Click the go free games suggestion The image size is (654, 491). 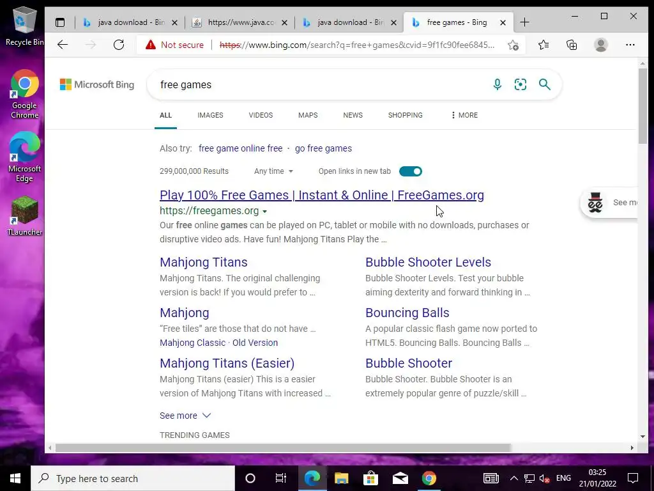(323, 148)
